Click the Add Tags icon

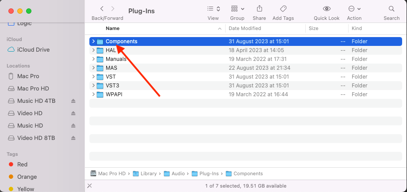(283, 9)
